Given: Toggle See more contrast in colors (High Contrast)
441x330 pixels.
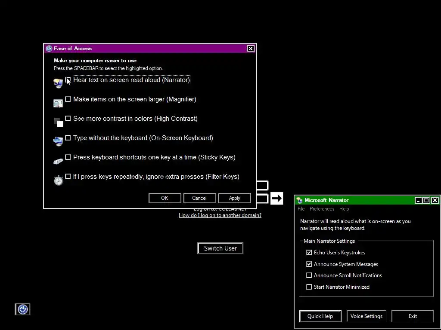Looking at the screenshot, I should click(68, 119).
